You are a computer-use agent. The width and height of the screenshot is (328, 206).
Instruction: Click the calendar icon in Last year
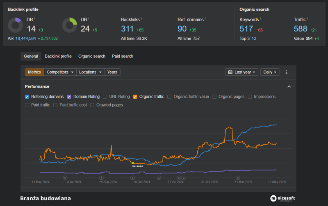(230, 72)
